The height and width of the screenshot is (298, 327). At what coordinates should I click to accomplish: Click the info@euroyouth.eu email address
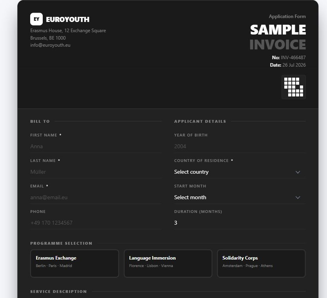click(x=50, y=45)
